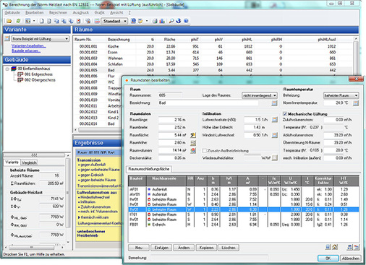Click the Kopieren button
Viewport: 366px width, 265px height.
coord(207,248)
